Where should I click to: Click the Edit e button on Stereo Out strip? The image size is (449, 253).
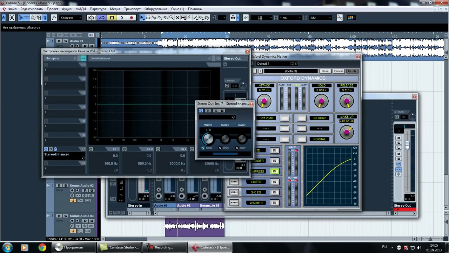(x=398, y=164)
